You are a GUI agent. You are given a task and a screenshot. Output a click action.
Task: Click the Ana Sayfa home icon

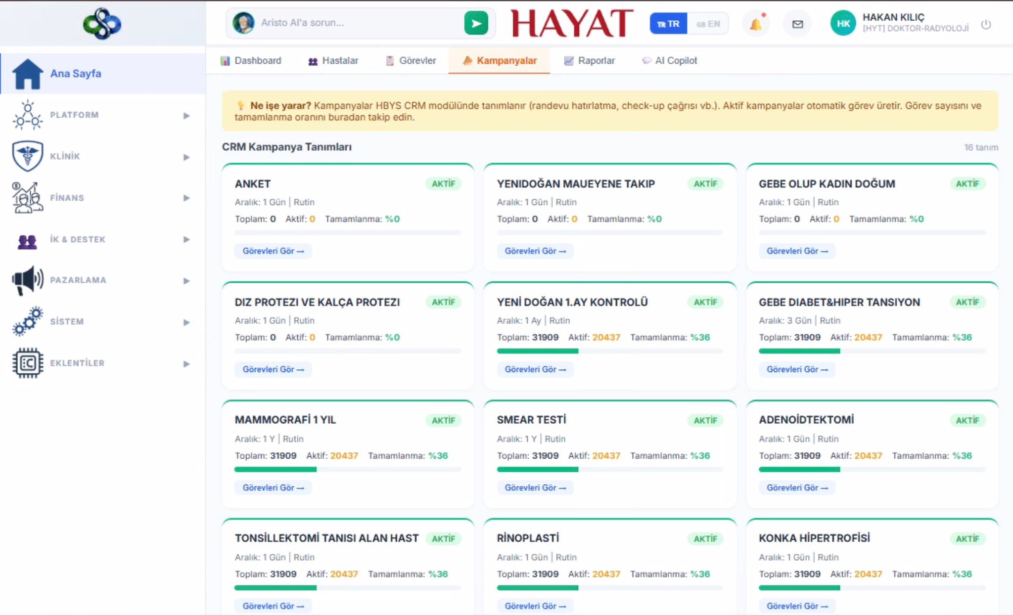[x=28, y=74]
